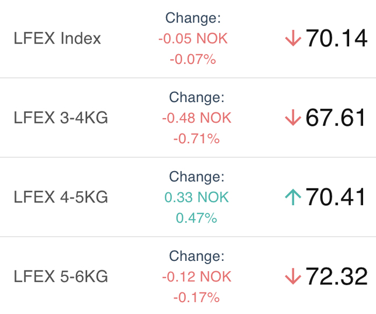Click the red down arrow beside 70.14
Screen dimensions: 376x314
tap(293, 38)
